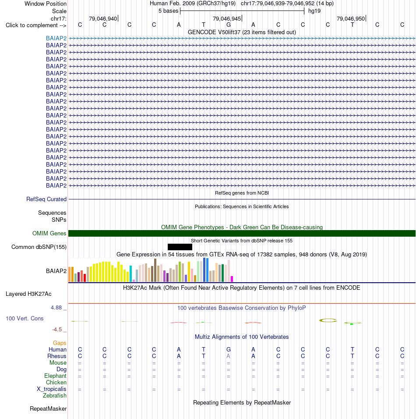This screenshot has height=419, width=416.
Task: Click the Common dbSNP(155) track label
Action: [x=39, y=247]
